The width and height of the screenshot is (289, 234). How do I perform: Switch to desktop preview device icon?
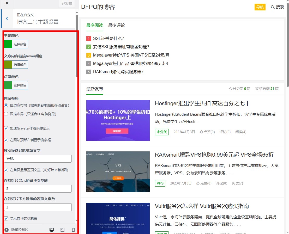point(52,230)
